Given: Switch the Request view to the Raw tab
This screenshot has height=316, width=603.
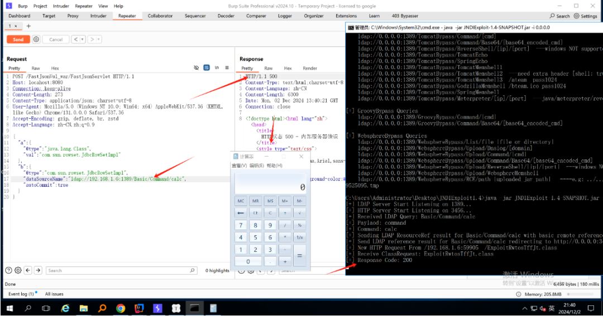Looking at the screenshot, I should click(36, 69).
